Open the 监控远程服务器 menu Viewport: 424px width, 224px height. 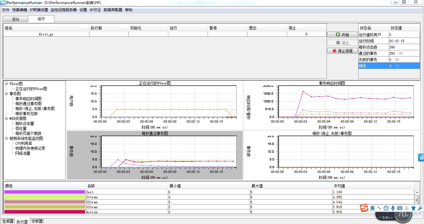point(64,10)
